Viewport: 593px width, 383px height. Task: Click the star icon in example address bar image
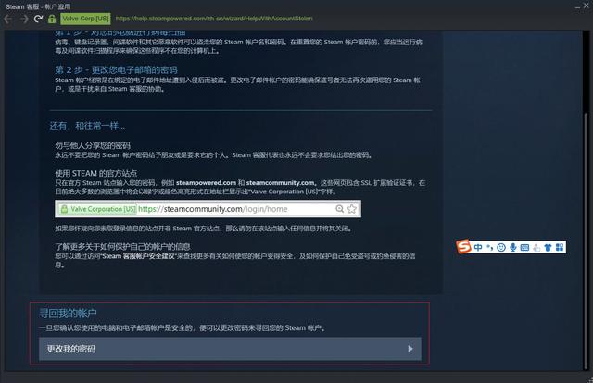point(352,209)
